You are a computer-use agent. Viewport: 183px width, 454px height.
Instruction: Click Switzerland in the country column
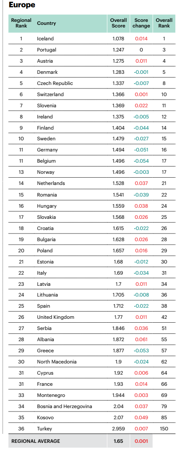click(x=50, y=94)
